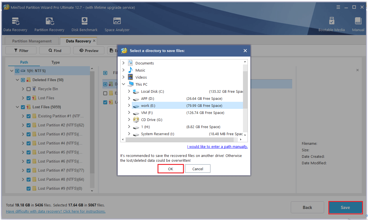This screenshot has width=368, height=220.
Task: Cancel the directory selection dialog
Action: [x=198, y=169]
